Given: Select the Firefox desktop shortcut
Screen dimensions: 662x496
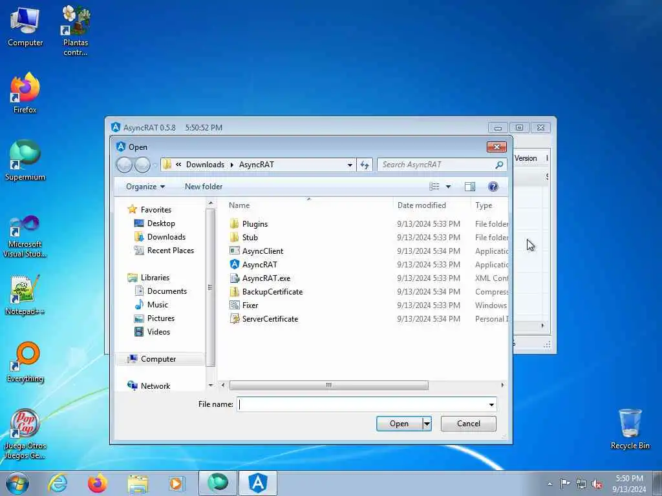Looking at the screenshot, I should (25, 93).
